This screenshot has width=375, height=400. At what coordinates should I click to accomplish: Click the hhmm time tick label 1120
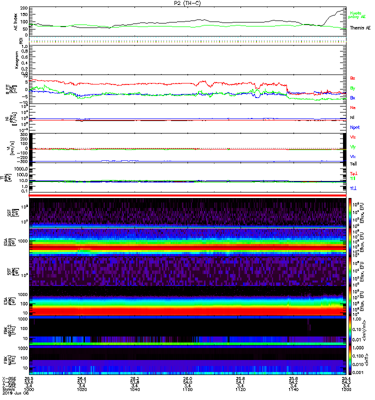(240, 389)
